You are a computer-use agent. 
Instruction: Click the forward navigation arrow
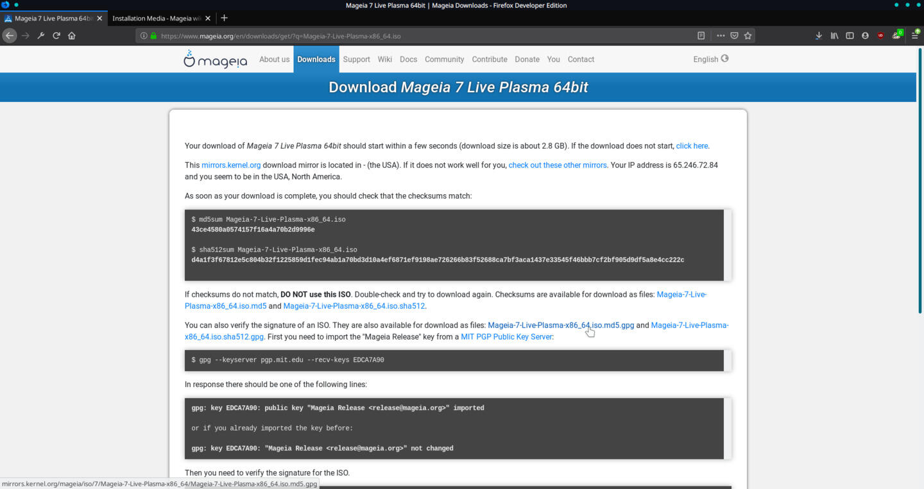tap(26, 36)
